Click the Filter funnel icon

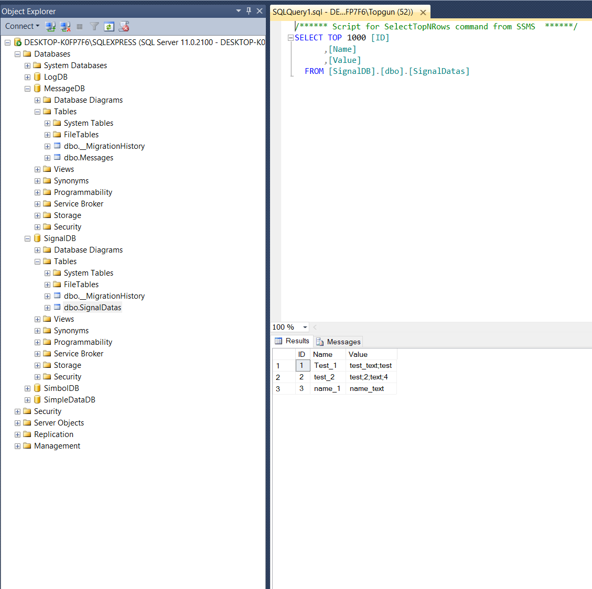[94, 26]
